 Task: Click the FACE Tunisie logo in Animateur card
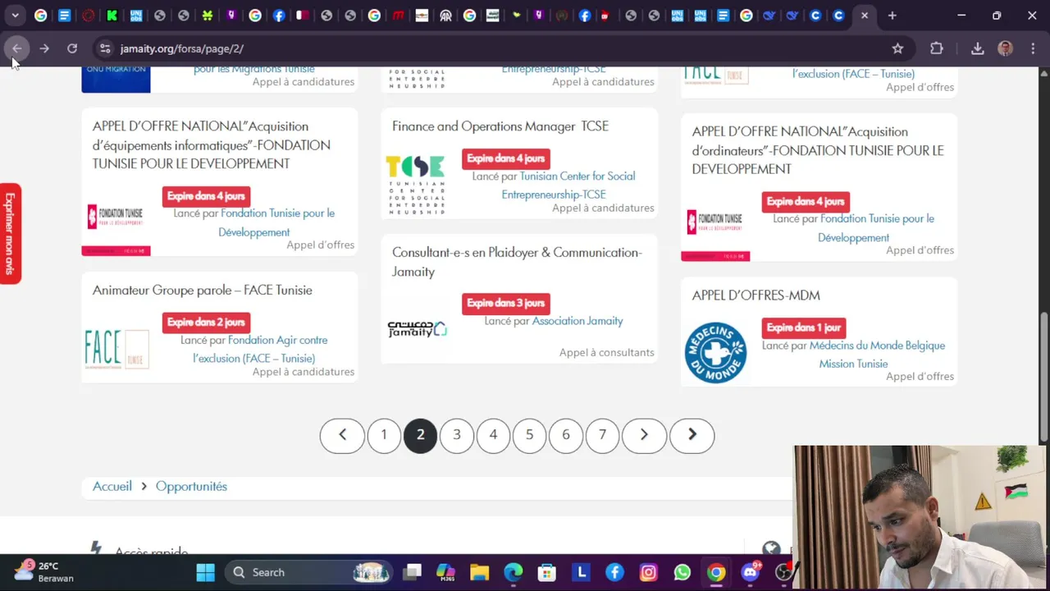(x=116, y=349)
